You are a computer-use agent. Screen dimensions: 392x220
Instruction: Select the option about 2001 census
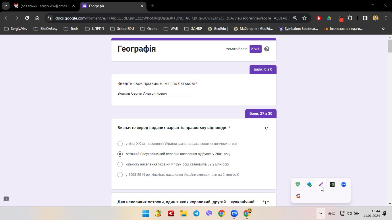[x=120, y=154]
